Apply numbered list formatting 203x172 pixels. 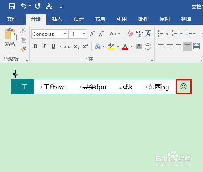click(175, 33)
